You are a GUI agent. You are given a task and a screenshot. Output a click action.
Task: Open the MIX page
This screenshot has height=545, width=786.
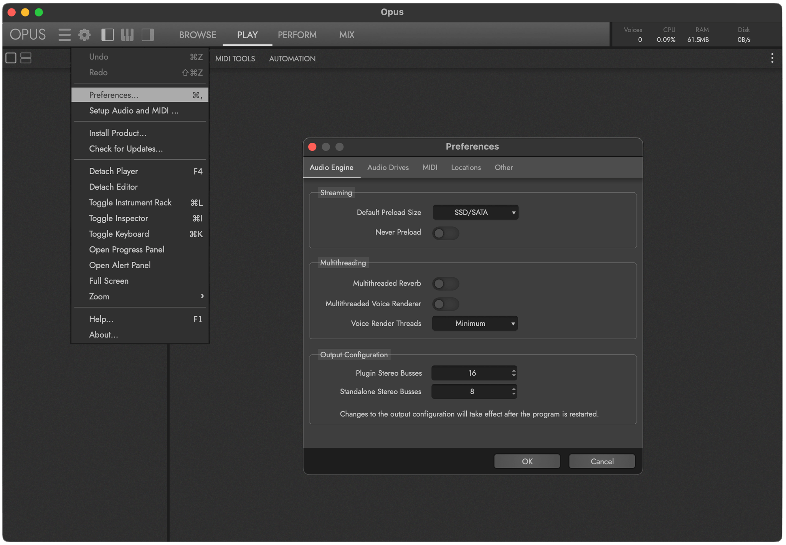(347, 35)
